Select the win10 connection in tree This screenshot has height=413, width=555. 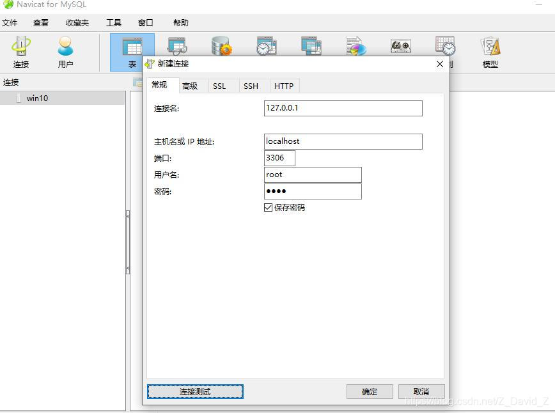62,98
